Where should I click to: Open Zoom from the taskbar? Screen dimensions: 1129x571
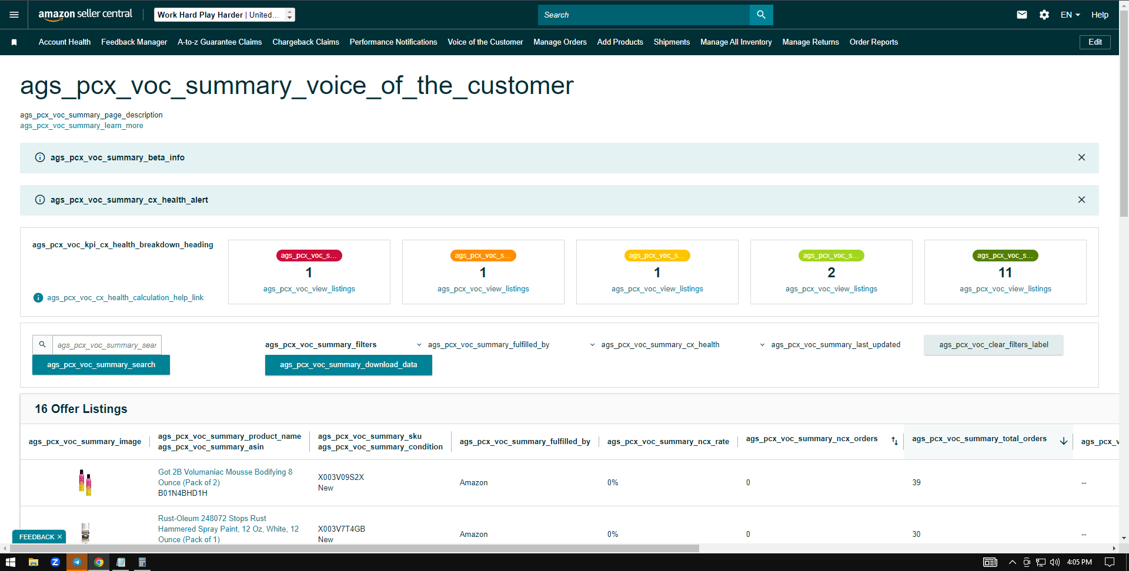click(55, 562)
